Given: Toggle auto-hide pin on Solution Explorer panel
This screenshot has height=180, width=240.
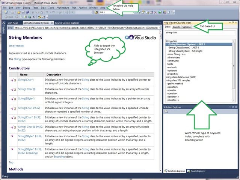Looking at the screenshot, I should [x=233, y=107].
